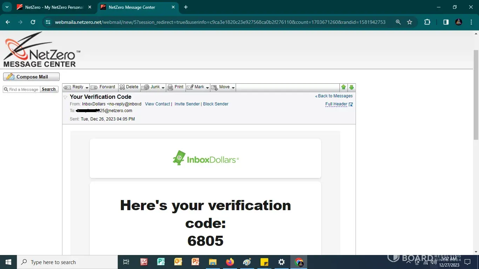Click the green down arrow for next message
479x269 pixels.
351,87
